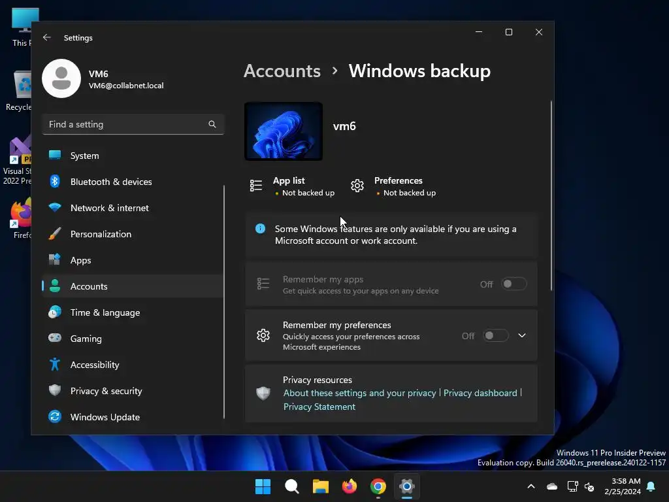669x502 pixels.
Task: Open the System settings page
Action: (133, 156)
